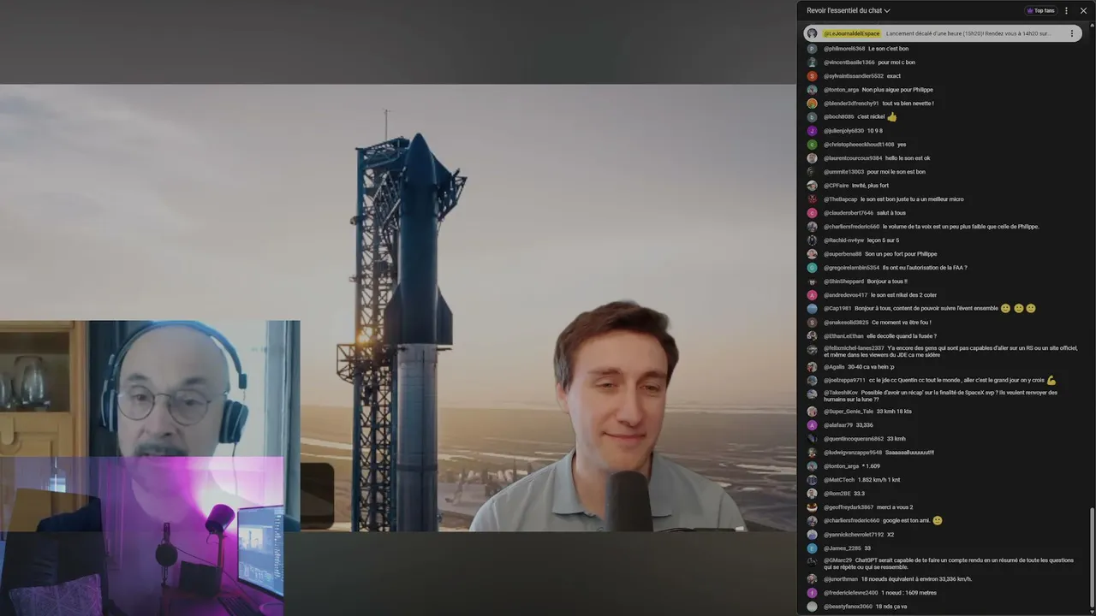Click the avatar of @ShinSheppard
Image resolution: width=1096 pixels, height=616 pixels.
coord(812,281)
